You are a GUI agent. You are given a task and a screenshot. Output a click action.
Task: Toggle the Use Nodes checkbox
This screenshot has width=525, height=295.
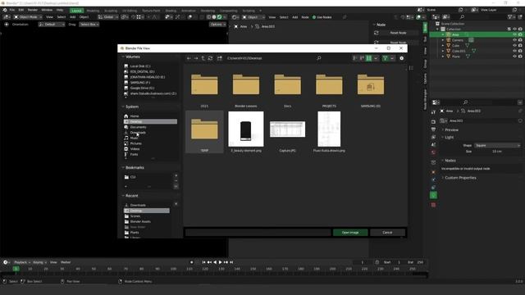pyautogui.click(x=314, y=17)
